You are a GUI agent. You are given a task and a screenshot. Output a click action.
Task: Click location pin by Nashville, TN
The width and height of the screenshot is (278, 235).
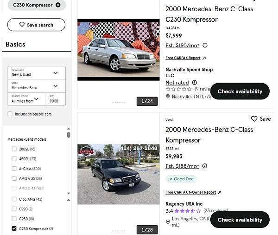(168, 96)
